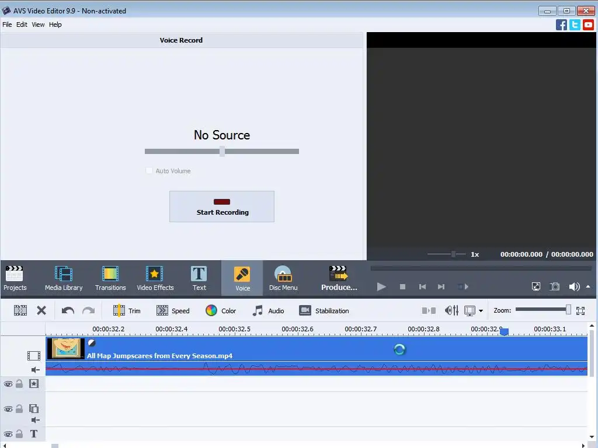Image resolution: width=598 pixels, height=448 pixels.
Task: Open the Projects panel
Action: click(x=15, y=278)
